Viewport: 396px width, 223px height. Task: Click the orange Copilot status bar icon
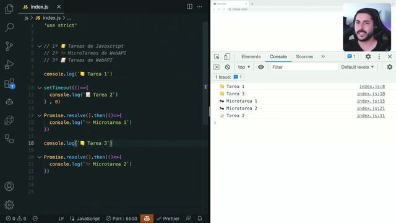click(147, 219)
